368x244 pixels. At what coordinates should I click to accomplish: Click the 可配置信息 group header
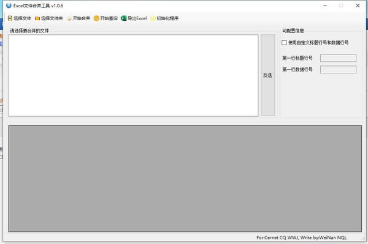click(293, 31)
